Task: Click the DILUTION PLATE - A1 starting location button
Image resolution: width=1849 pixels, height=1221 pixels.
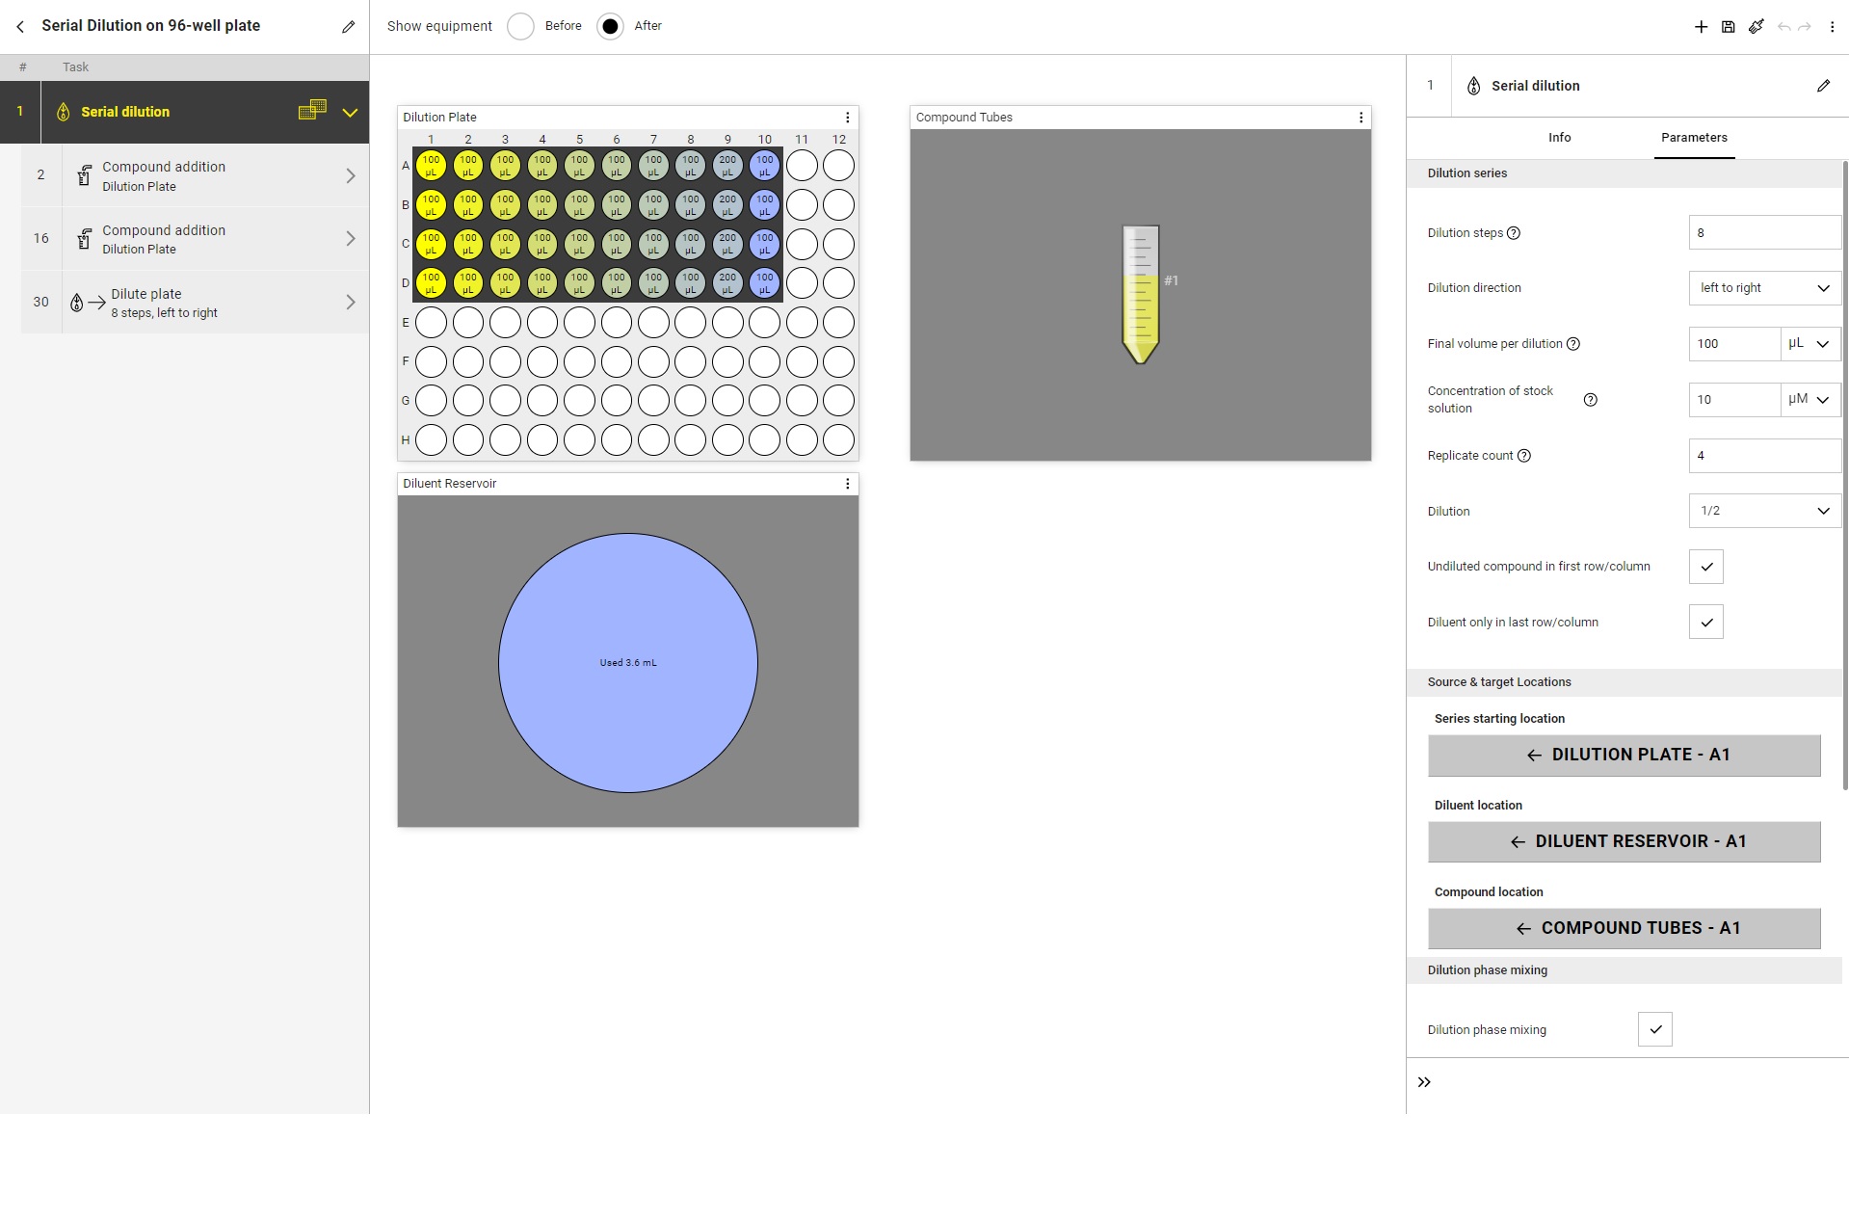Action: (x=1624, y=756)
